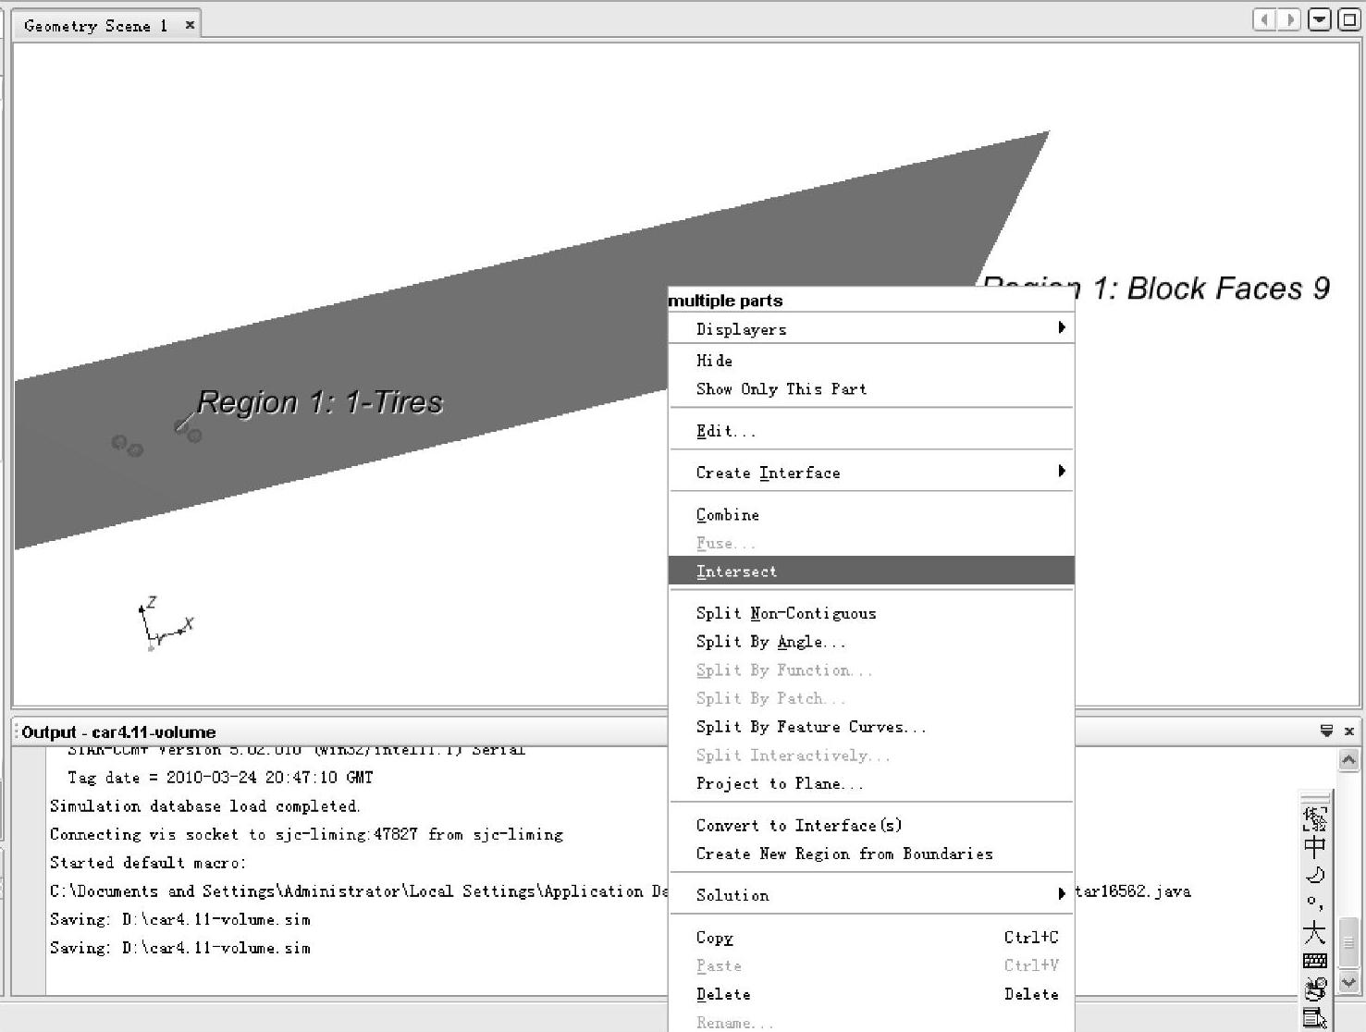Choose Delete from the context menu
The width and height of the screenshot is (1366, 1032).
871,994
